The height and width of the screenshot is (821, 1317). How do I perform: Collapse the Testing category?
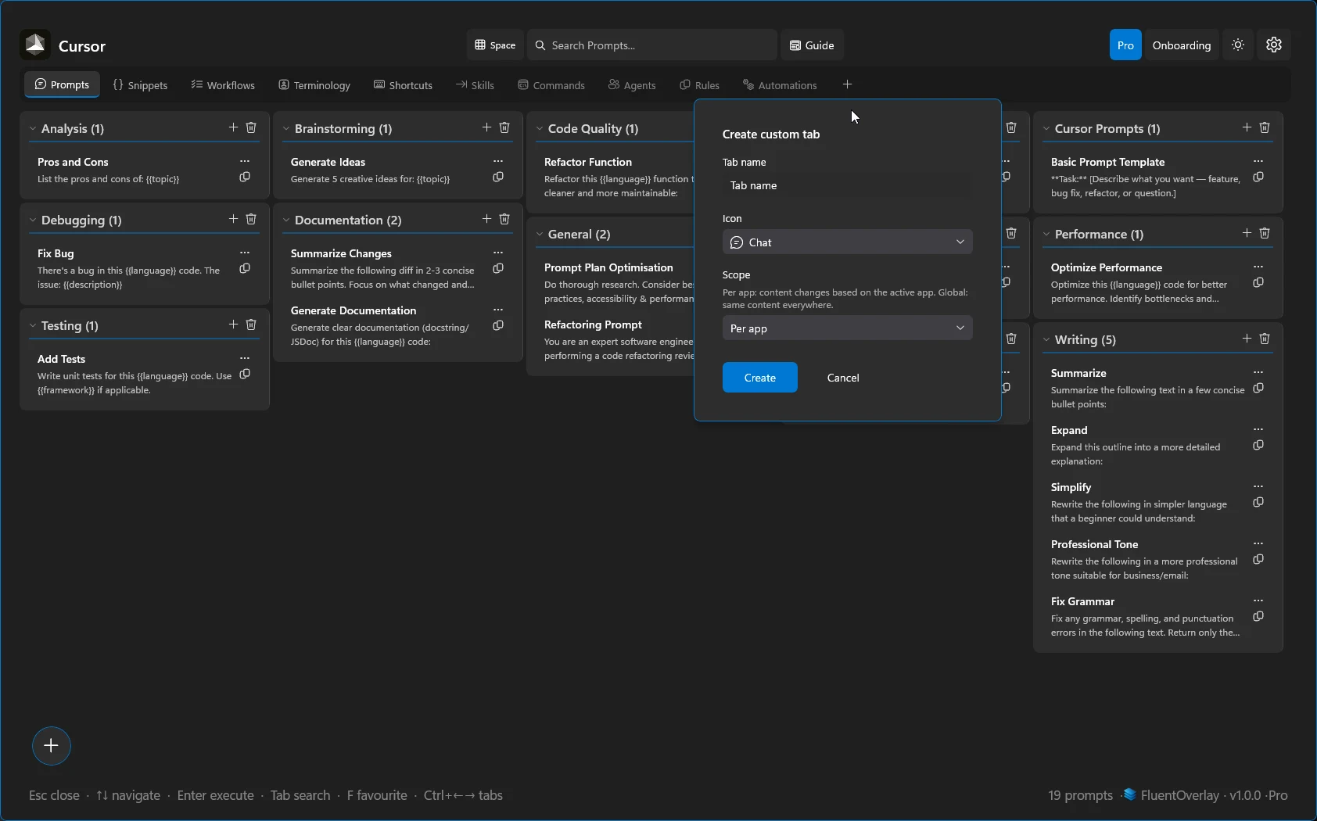32,325
